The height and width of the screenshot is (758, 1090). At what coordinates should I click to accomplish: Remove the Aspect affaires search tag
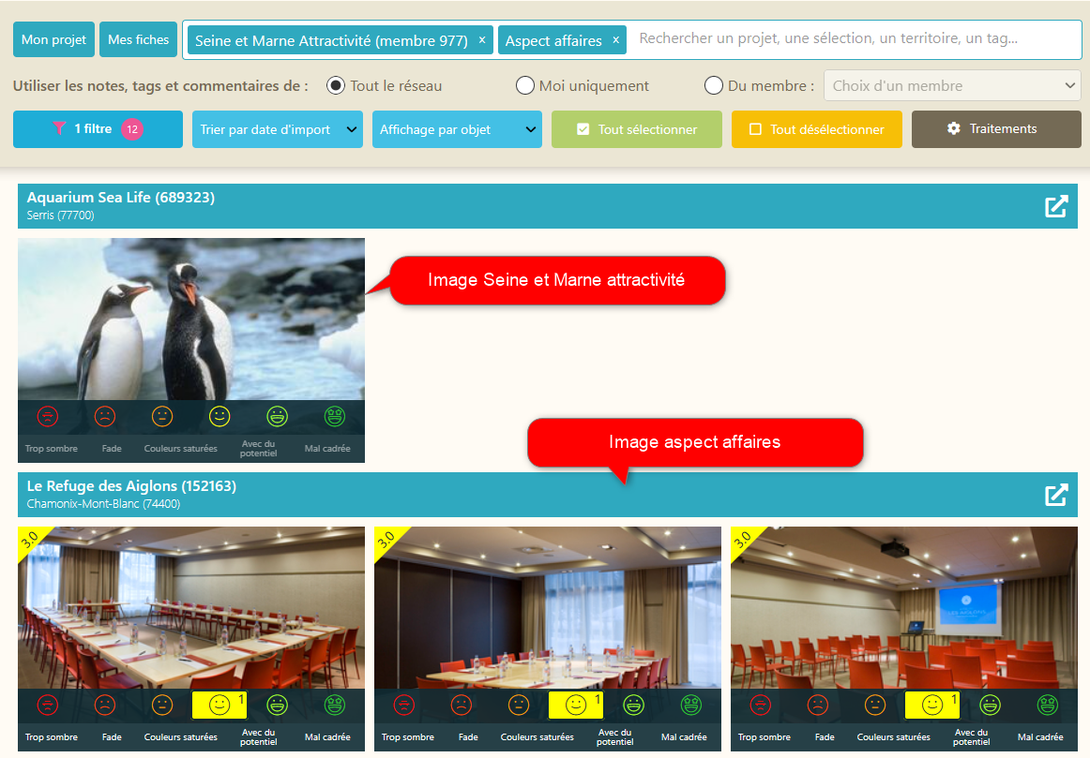pos(616,40)
